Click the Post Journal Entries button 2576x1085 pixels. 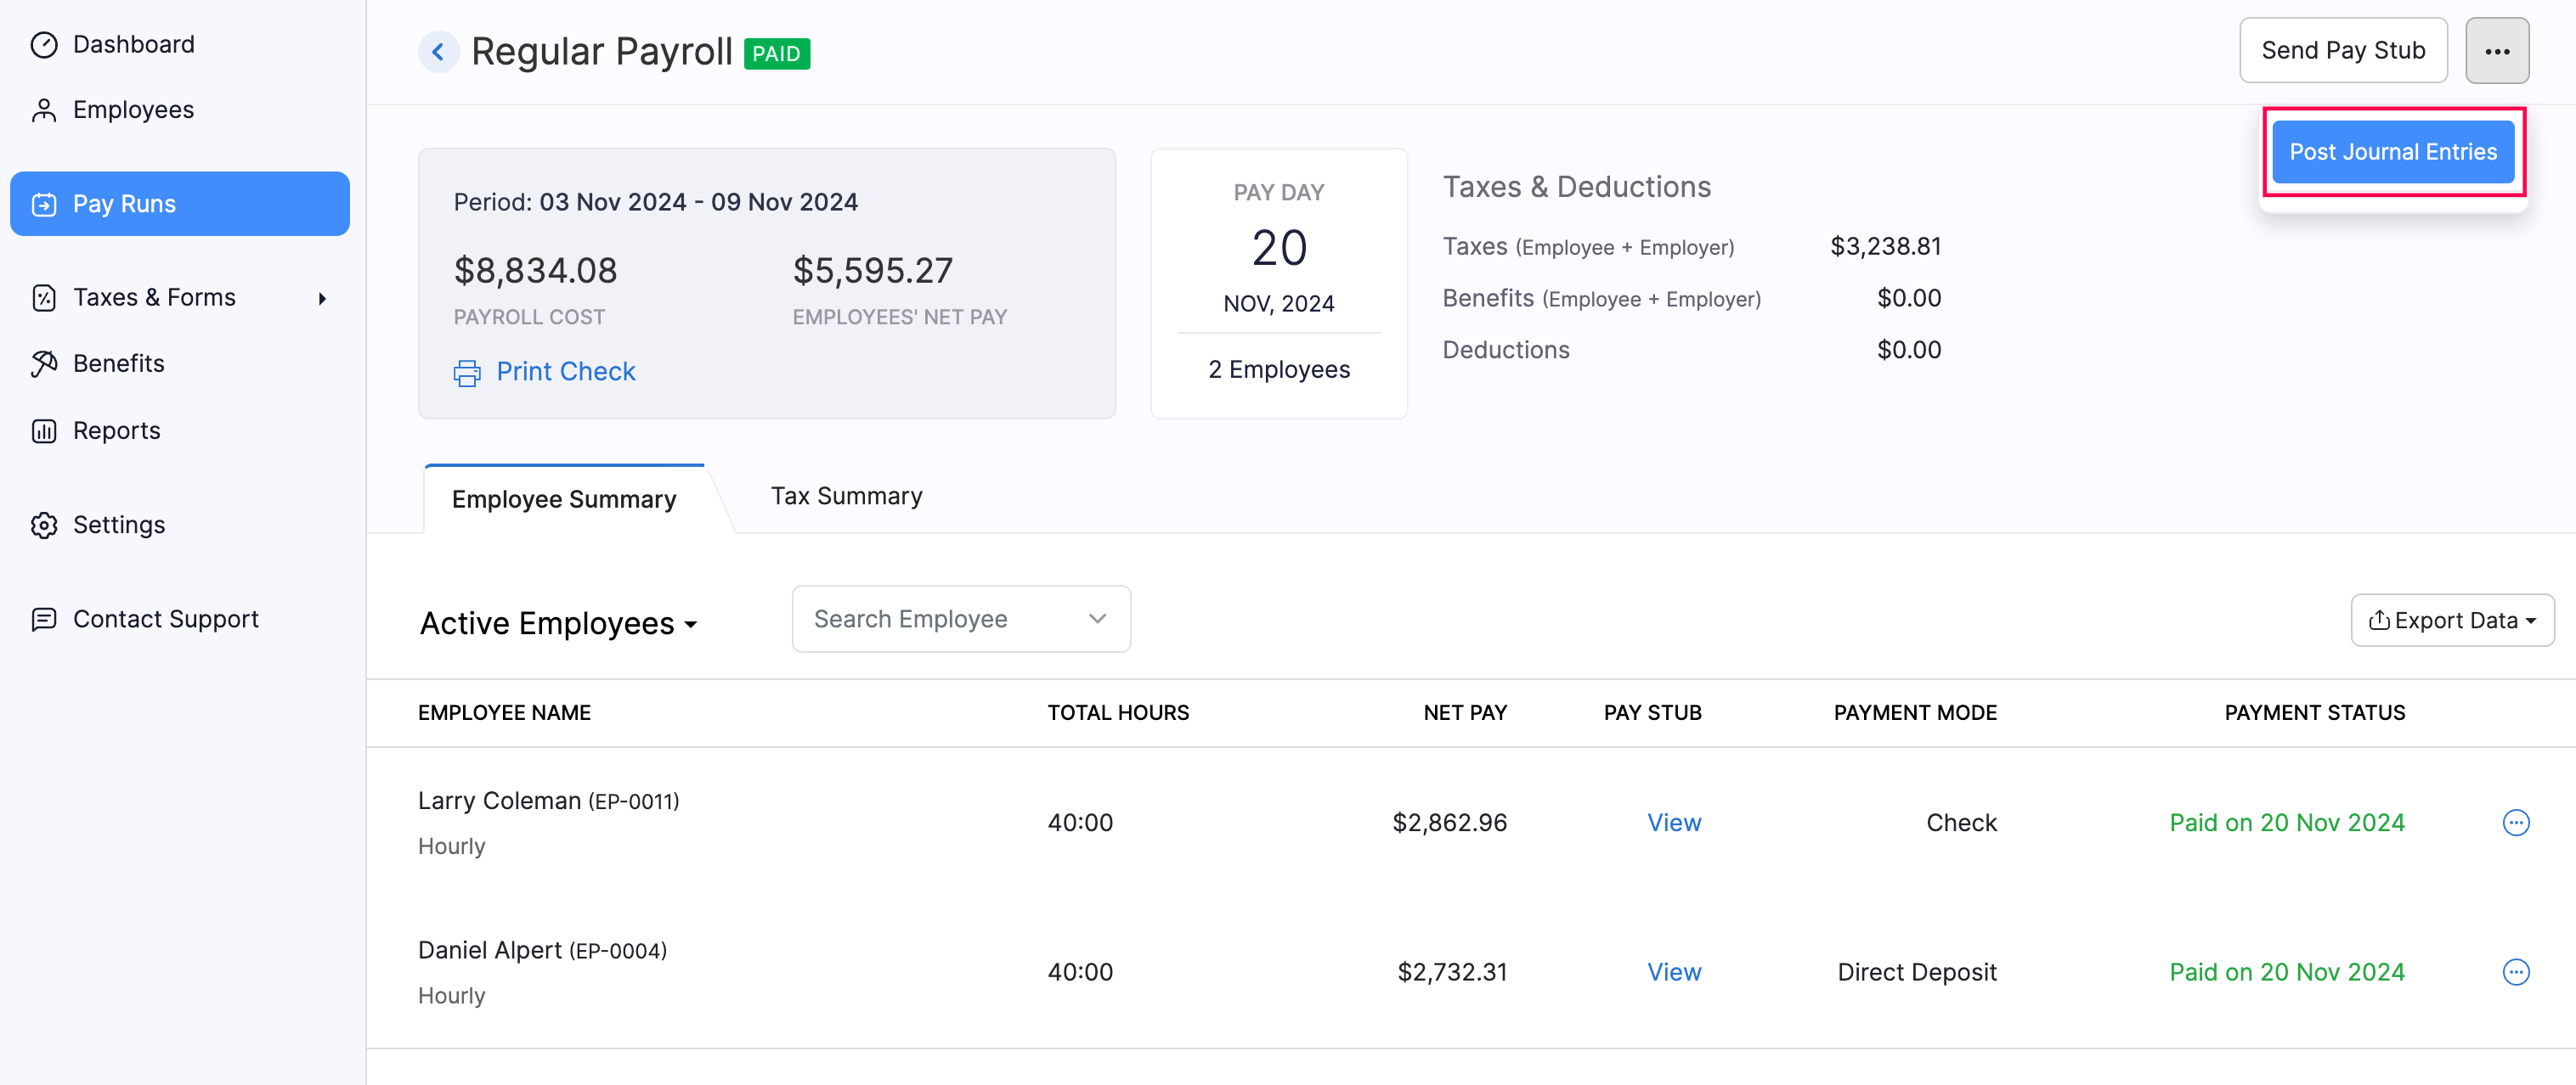[2393, 151]
